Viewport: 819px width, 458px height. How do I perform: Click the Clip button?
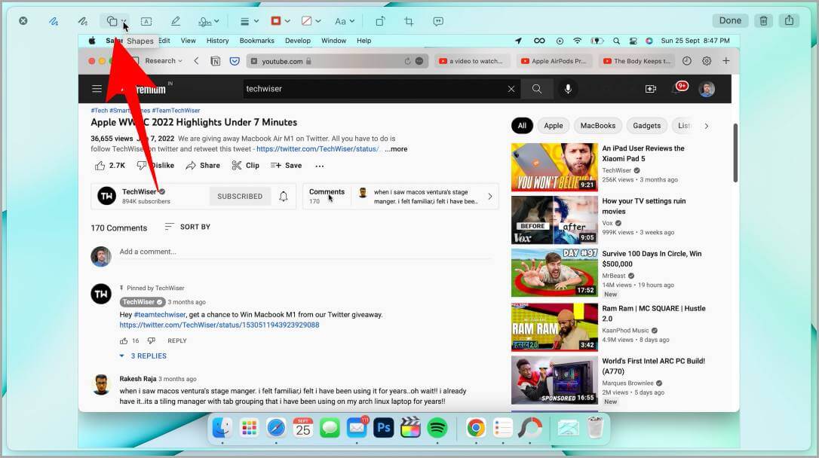click(246, 166)
